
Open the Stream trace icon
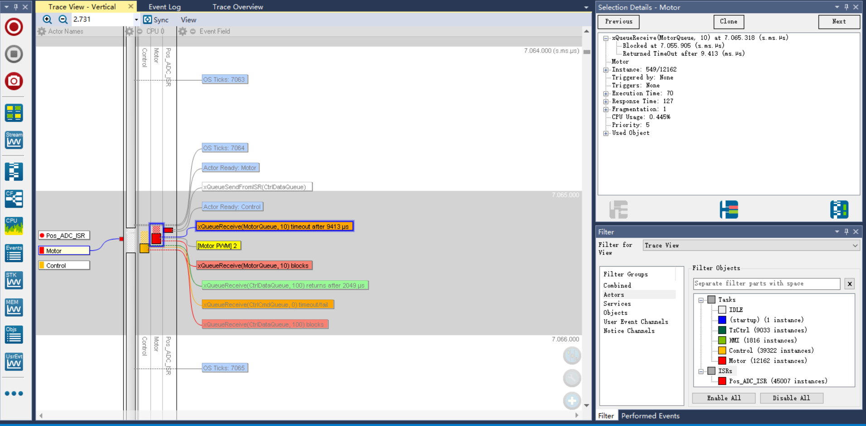coord(14,140)
